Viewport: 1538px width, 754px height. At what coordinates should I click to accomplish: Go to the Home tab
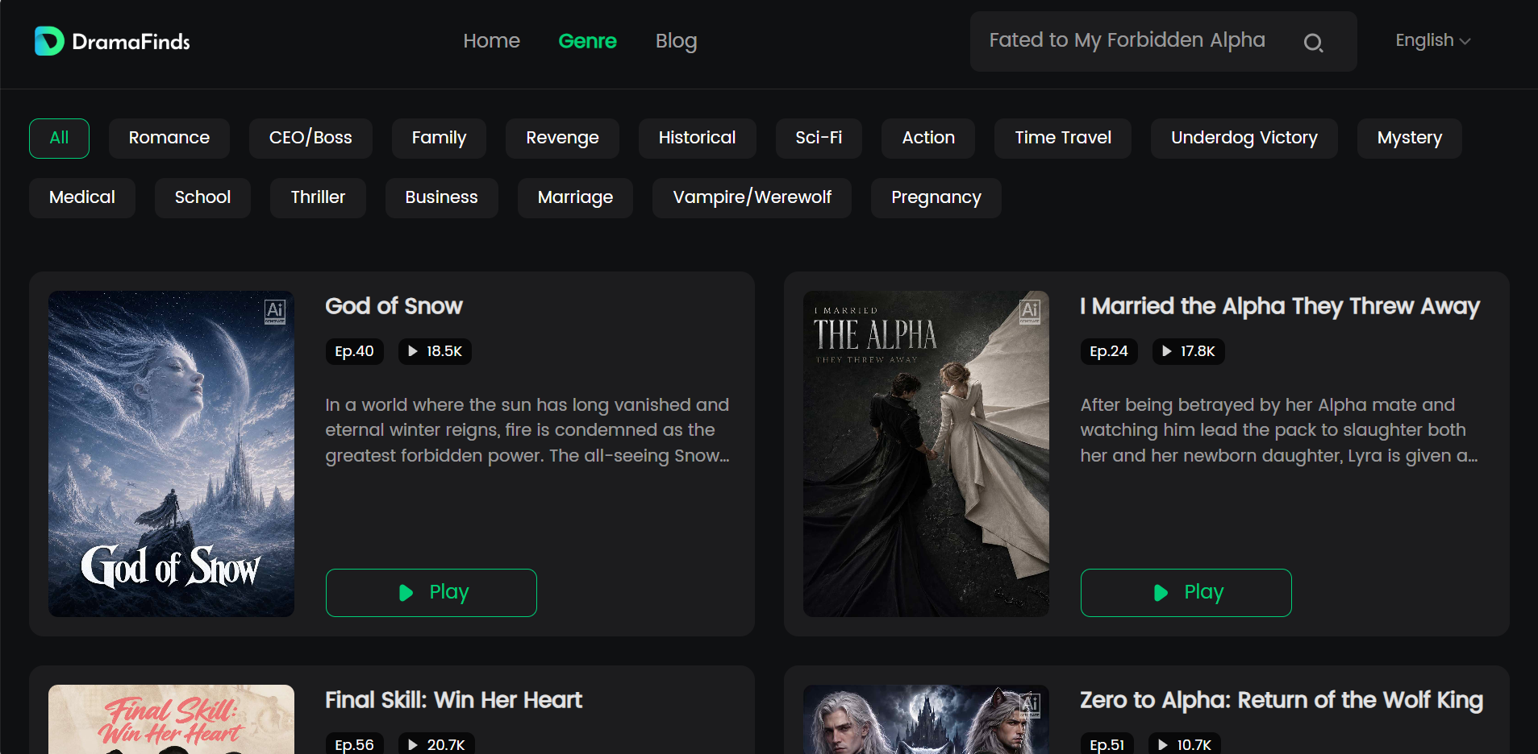[491, 41]
